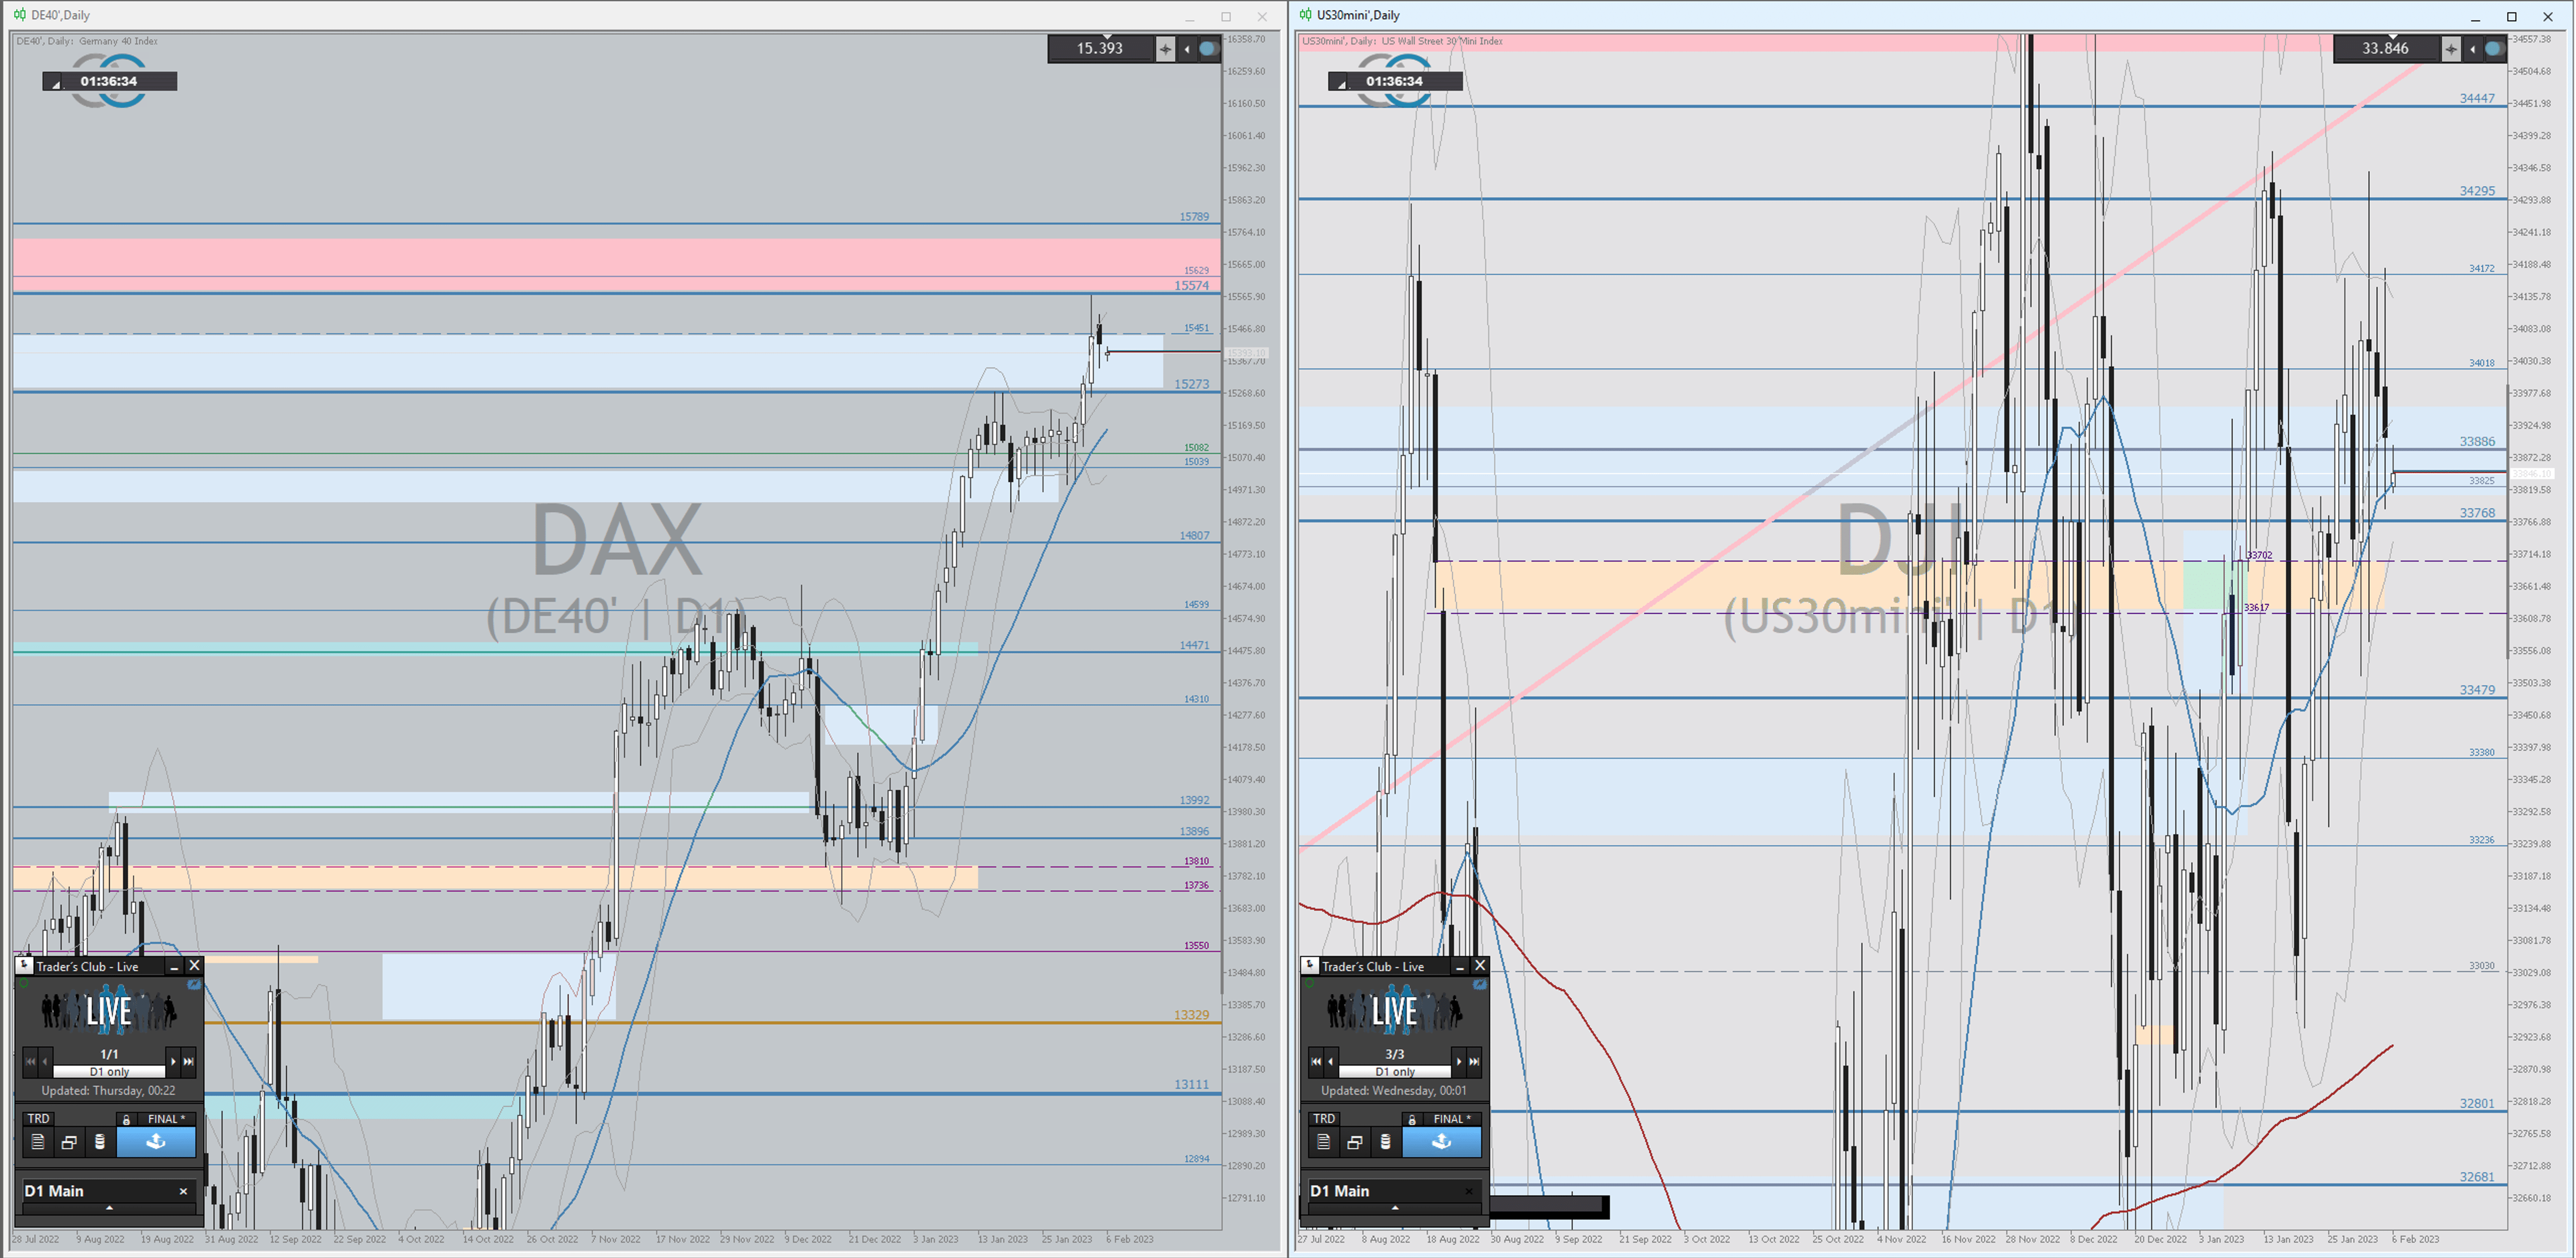Click the FINAL * button in DE40 panel
Screen dimensions: 2576x1258
[166, 1119]
